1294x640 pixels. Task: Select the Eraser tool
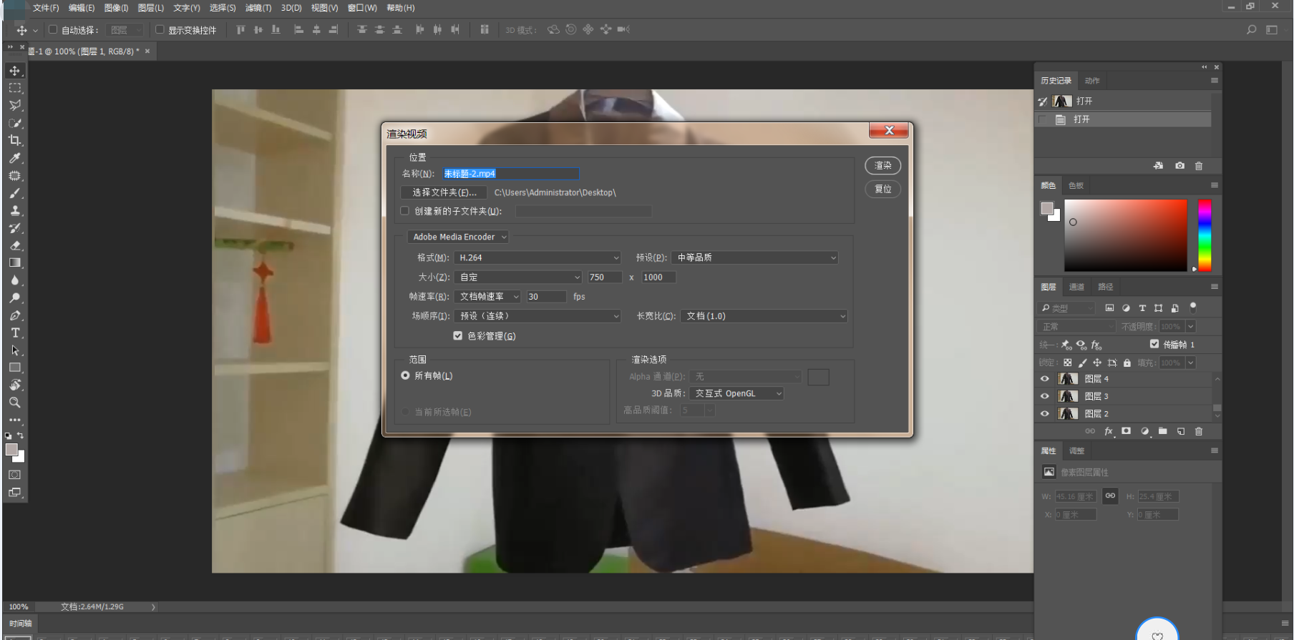tap(15, 245)
